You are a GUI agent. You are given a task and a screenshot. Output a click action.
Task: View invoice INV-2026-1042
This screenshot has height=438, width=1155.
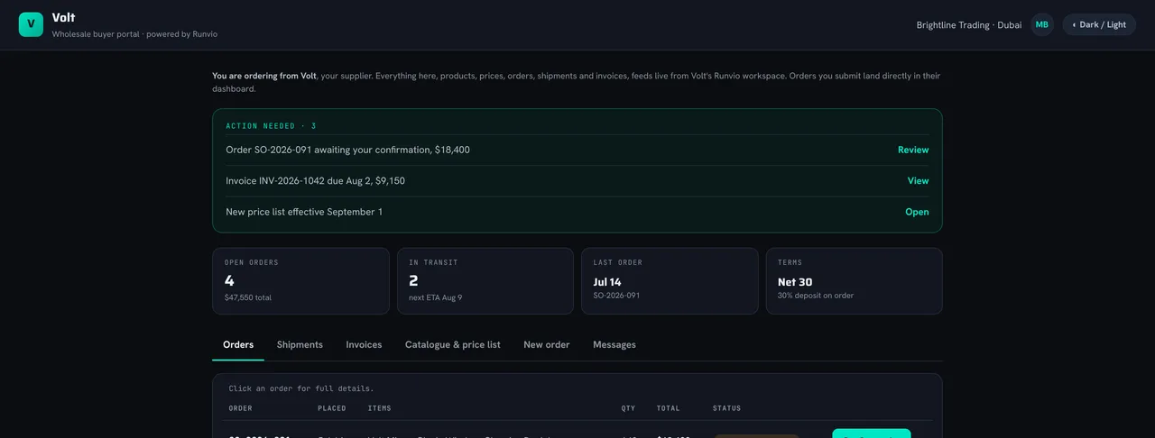pos(918,180)
